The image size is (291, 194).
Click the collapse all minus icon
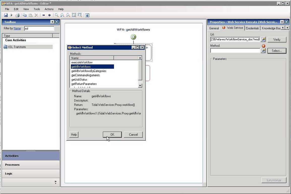[43, 15]
